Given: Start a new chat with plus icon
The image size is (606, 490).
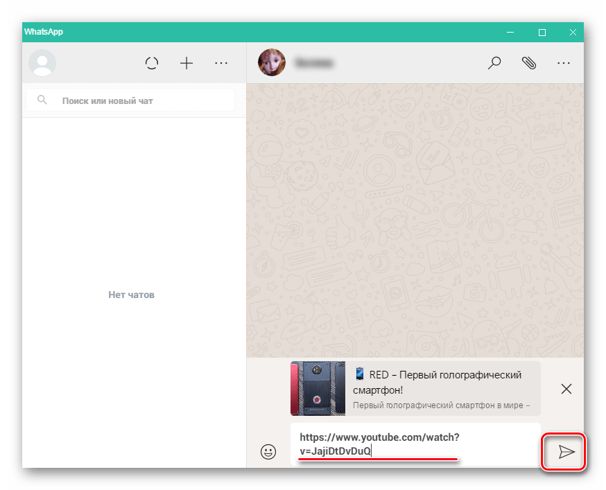Looking at the screenshot, I should point(187,63).
